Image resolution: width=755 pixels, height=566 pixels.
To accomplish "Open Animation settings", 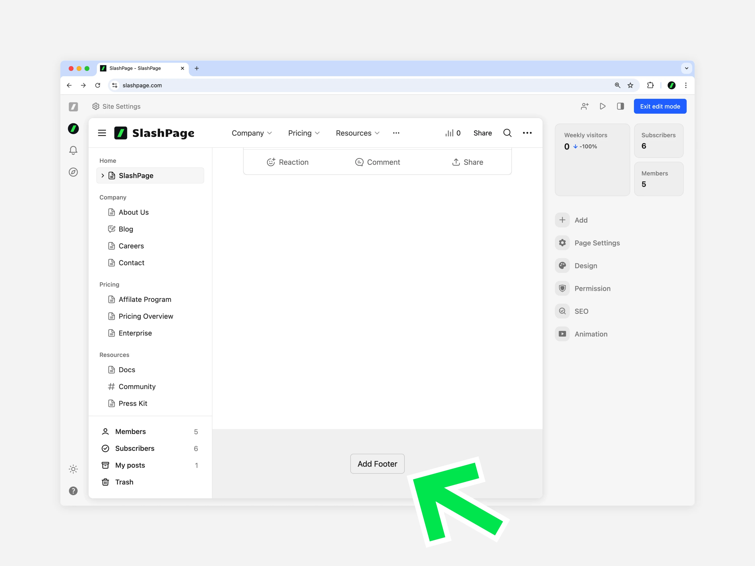I will click(x=582, y=334).
